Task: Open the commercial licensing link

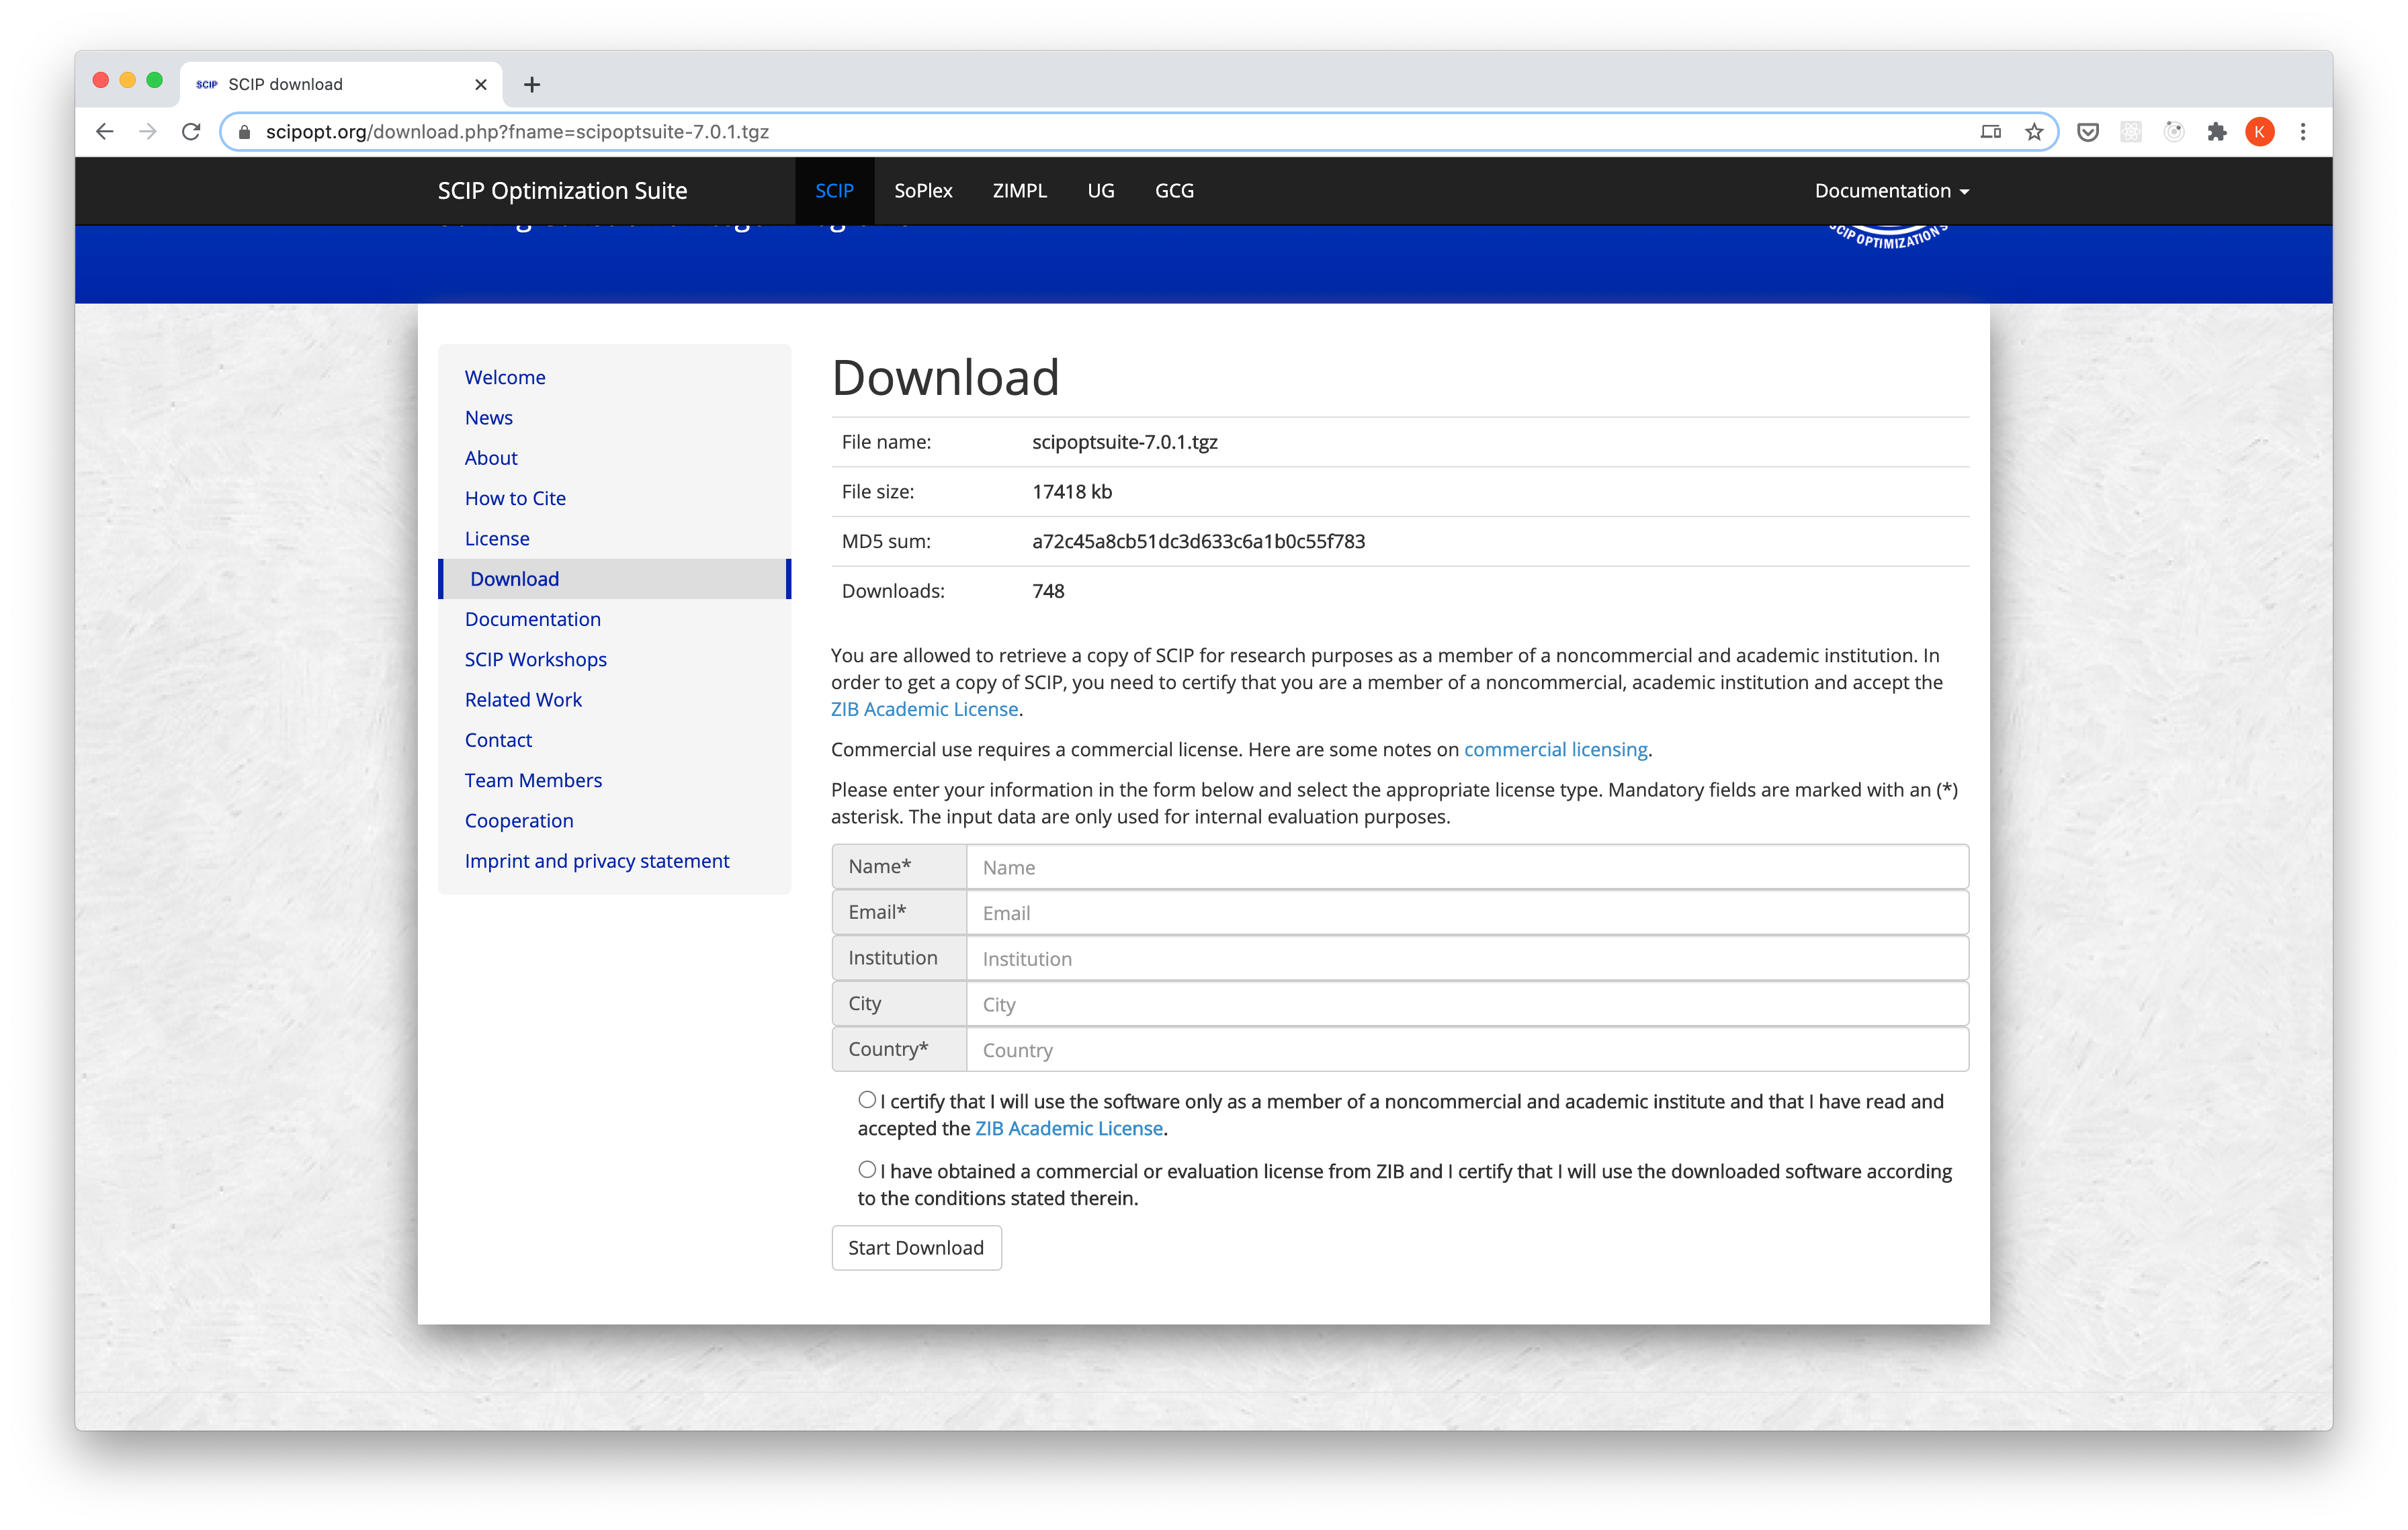Action: (x=1555, y=750)
